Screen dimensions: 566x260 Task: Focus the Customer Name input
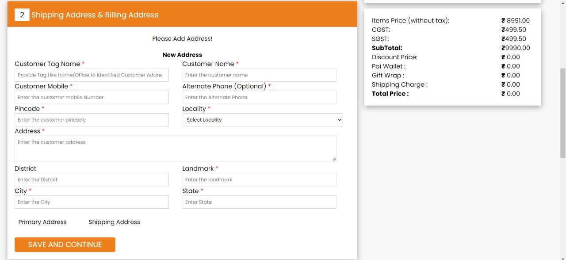point(260,75)
